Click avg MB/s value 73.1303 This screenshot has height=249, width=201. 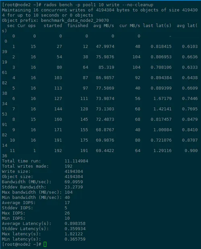(105, 109)
